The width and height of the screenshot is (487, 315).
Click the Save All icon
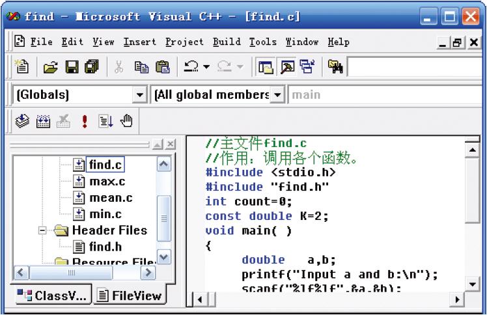tap(92, 67)
